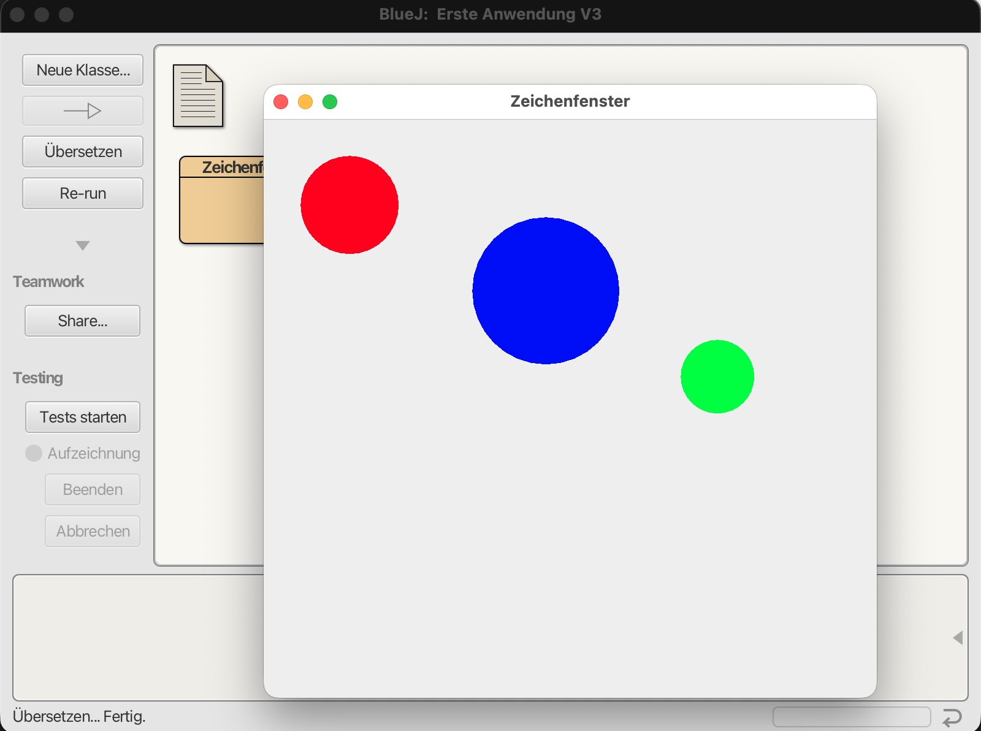Compile the project with Übersetzen
Image resolution: width=981 pixels, height=731 pixels.
point(83,151)
